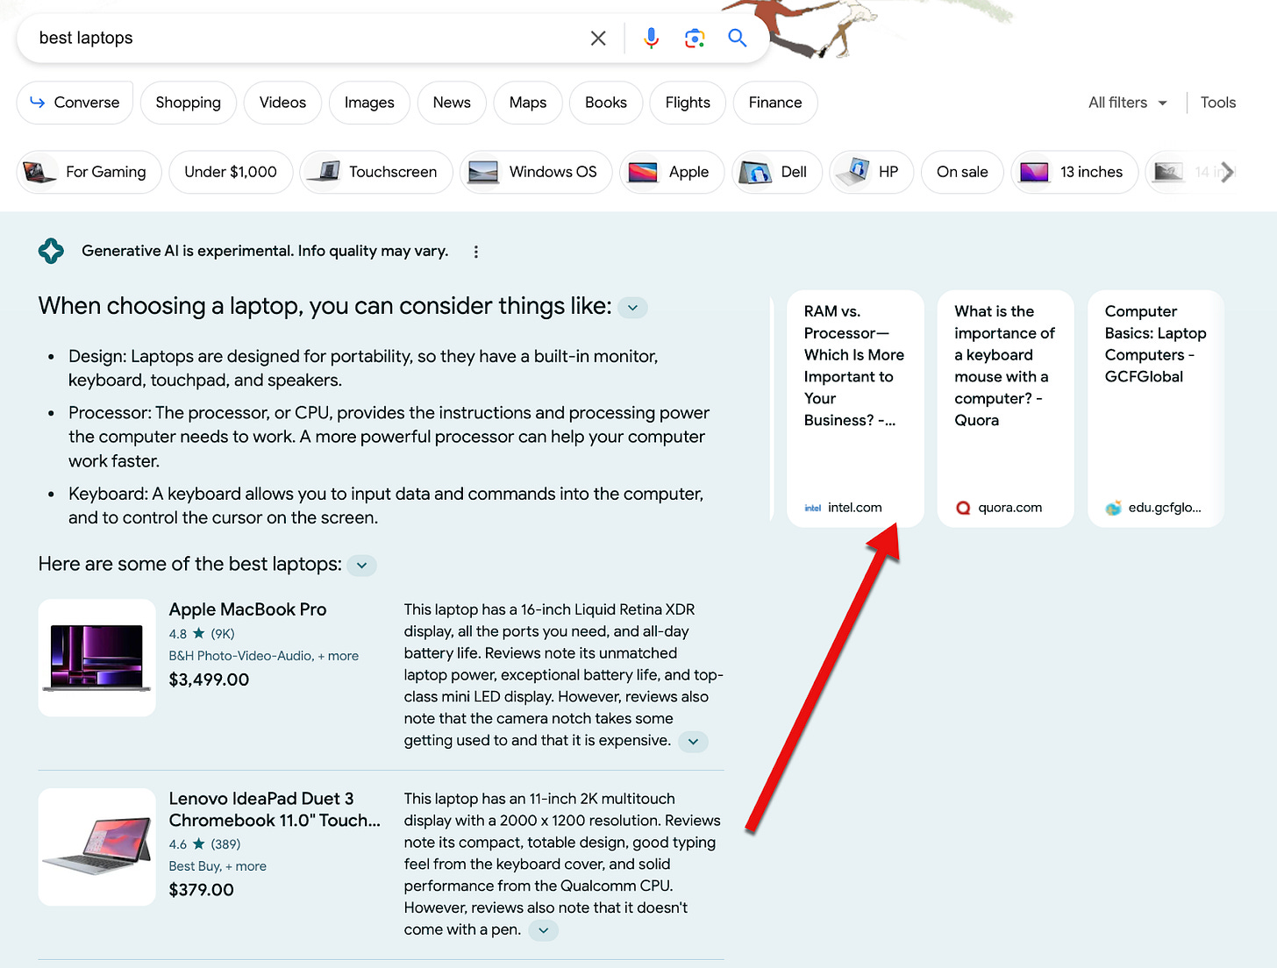Start voice search with the microphone icon

[x=651, y=38]
